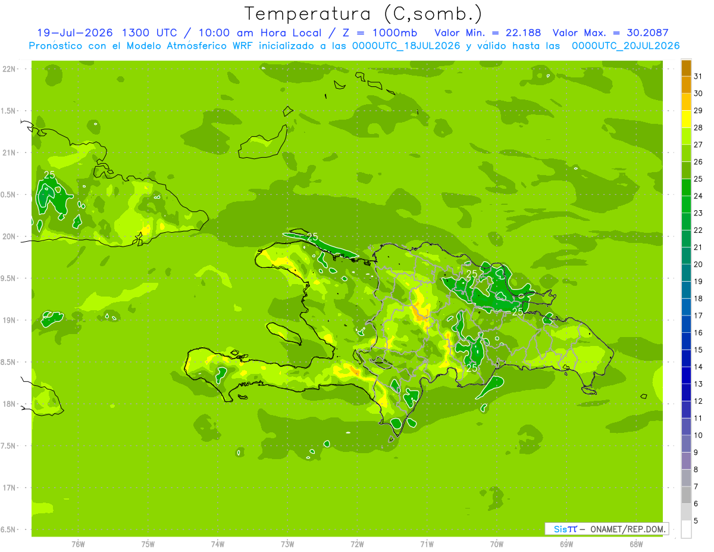714x552 pixels.
Task: Click latitude axis label "20N"
Action: coord(10,236)
